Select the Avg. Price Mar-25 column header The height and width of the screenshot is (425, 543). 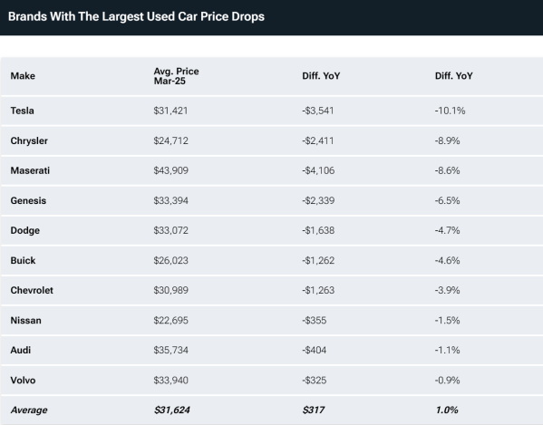coord(176,76)
